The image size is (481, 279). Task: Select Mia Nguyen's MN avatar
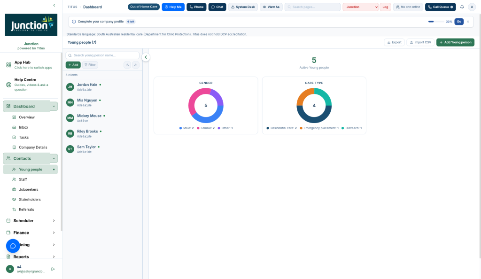tap(70, 102)
